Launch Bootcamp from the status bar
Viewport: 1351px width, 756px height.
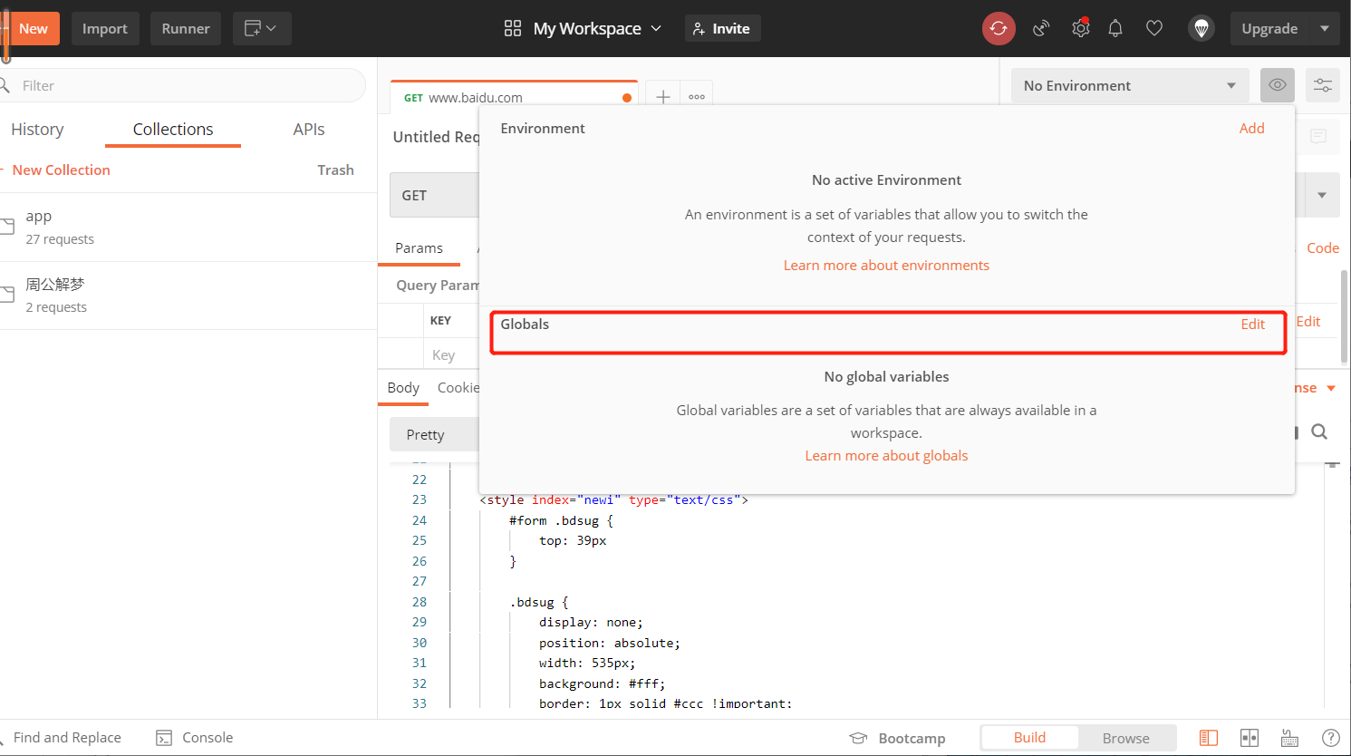(897, 738)
